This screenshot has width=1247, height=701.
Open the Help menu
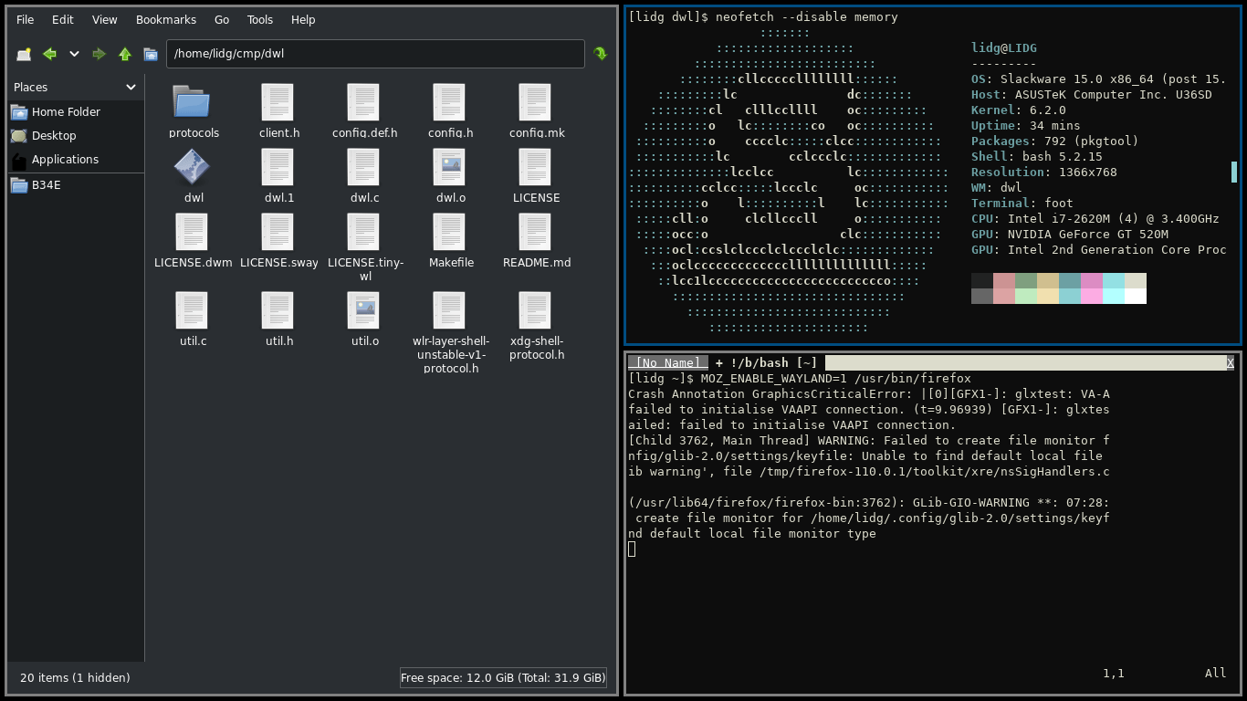click(303, 19)
